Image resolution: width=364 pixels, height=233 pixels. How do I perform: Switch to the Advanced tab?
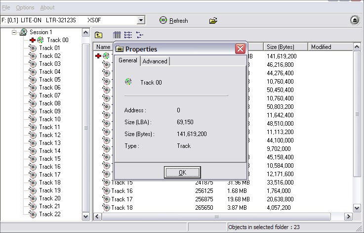click(x=155, y=61)
